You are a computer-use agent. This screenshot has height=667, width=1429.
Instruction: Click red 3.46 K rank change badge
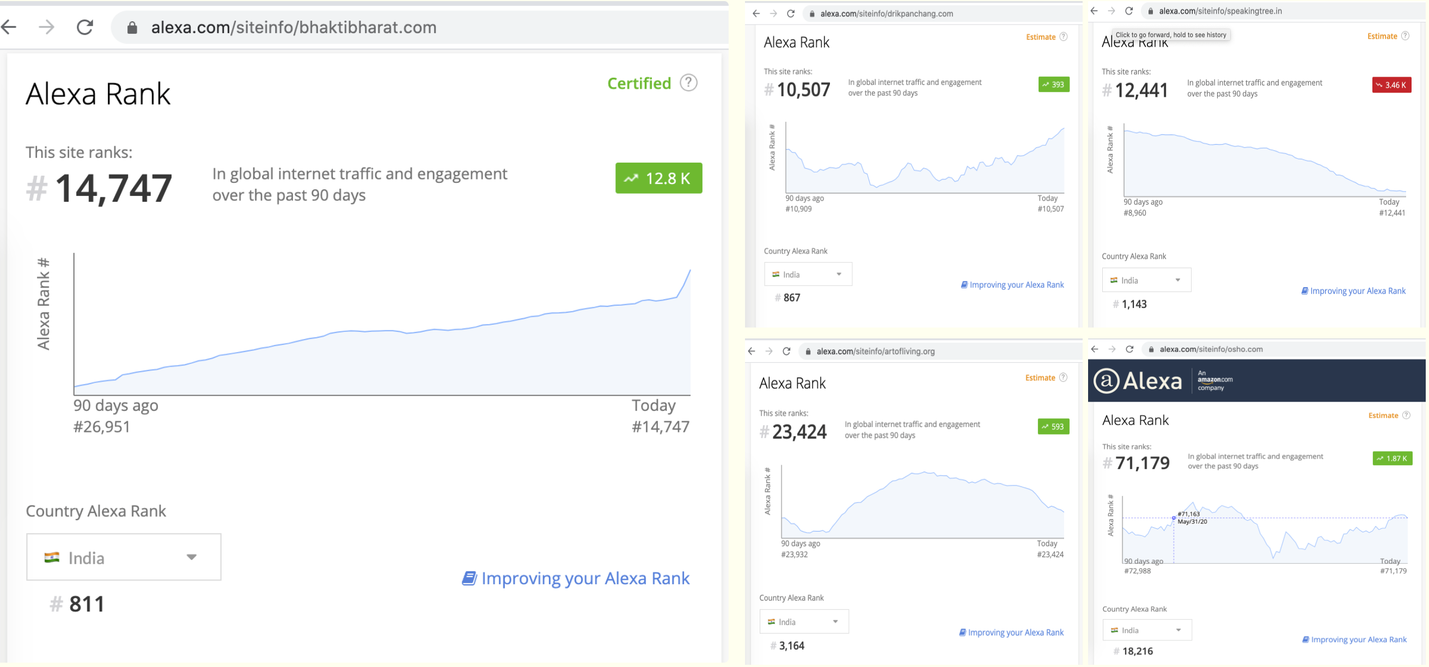(x=1392, y=85)
